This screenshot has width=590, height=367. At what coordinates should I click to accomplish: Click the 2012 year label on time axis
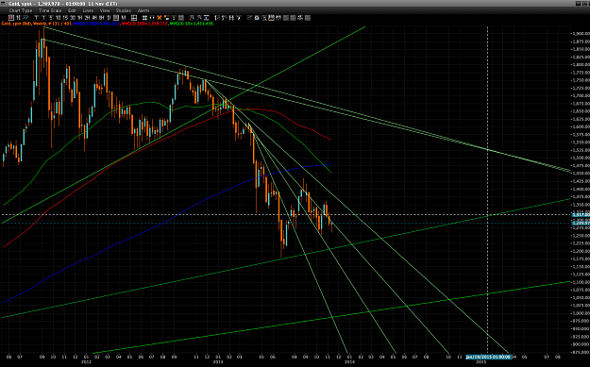(x=86, y=361)
